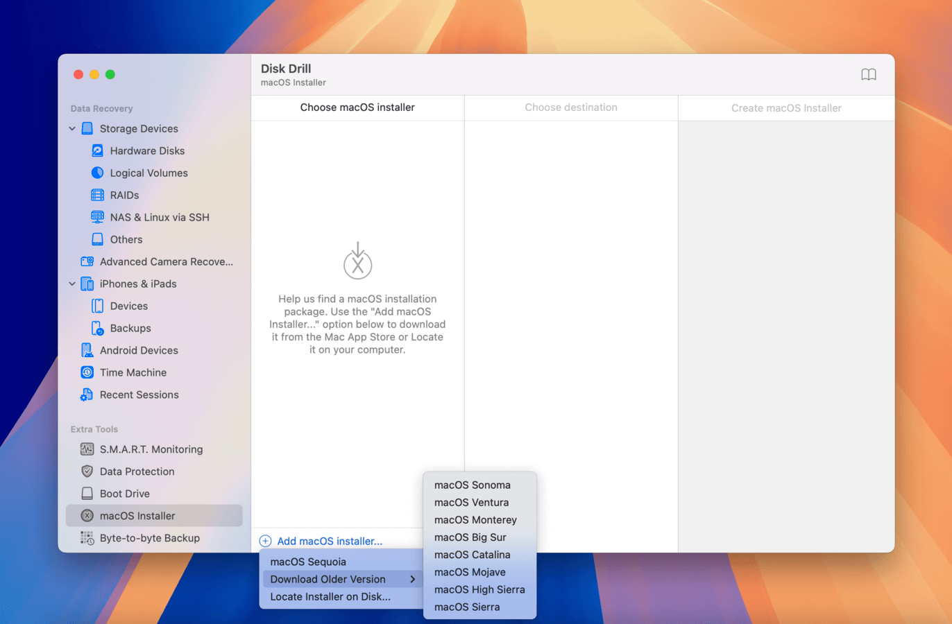Viewport: 952px width, 624px height.
Task: Click the yellow minimize window button
Action: [x=94, y=74]
